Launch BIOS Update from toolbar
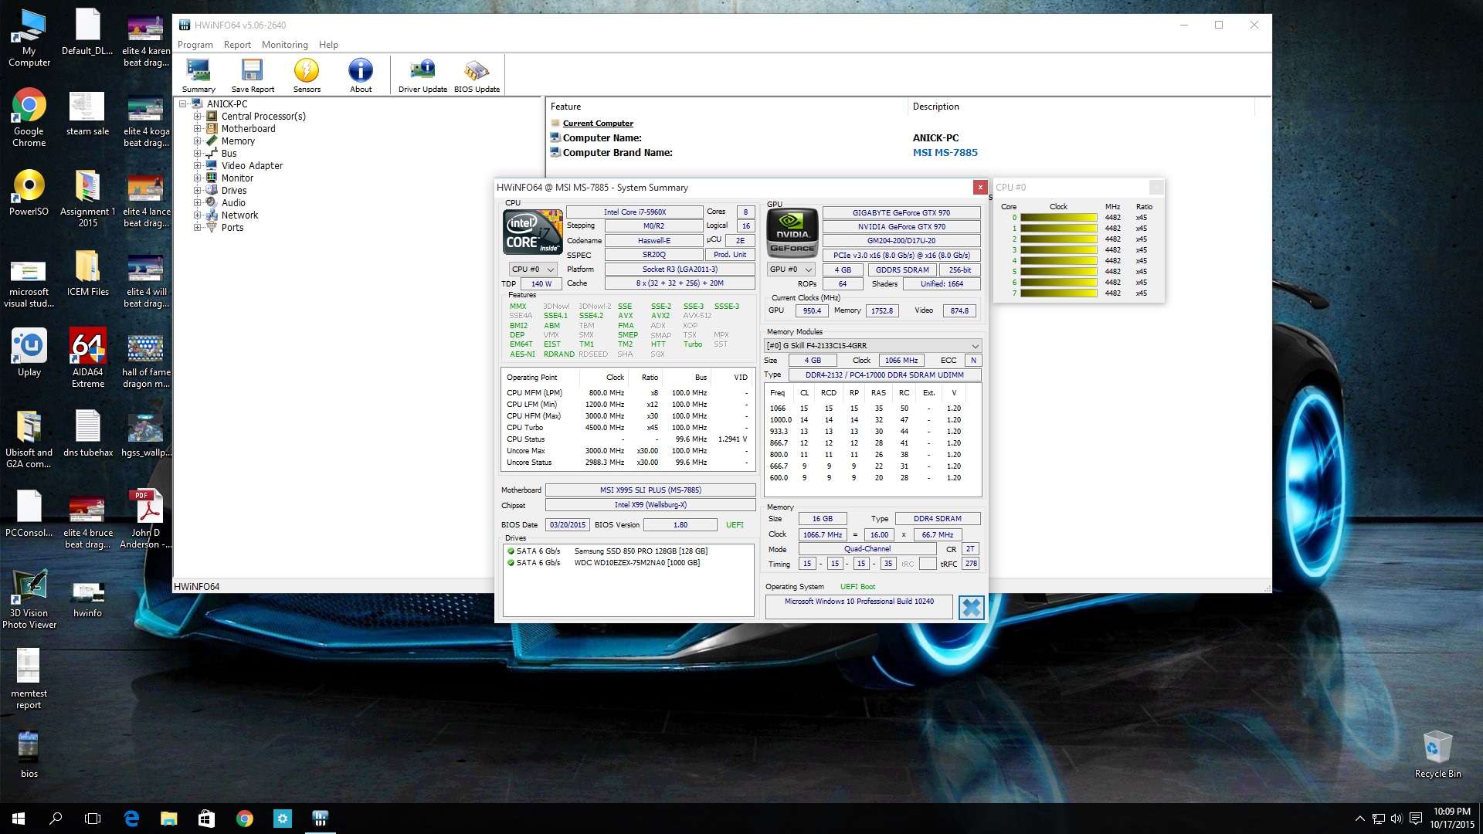1483x834 pixels. click(x=477, y=76)
